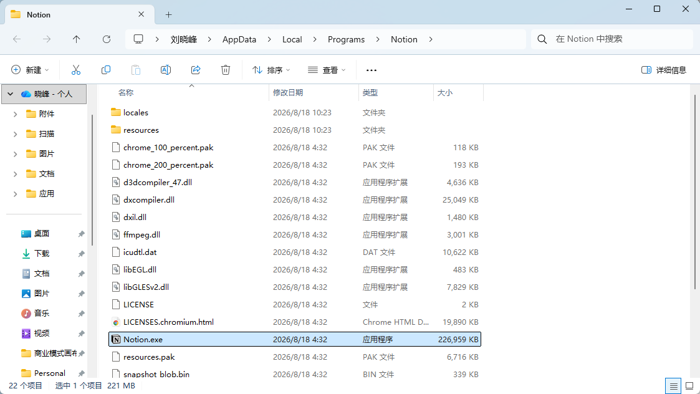700x394 pixels.
Task: Sort by 大小 column header
Action: click(444, 92)
